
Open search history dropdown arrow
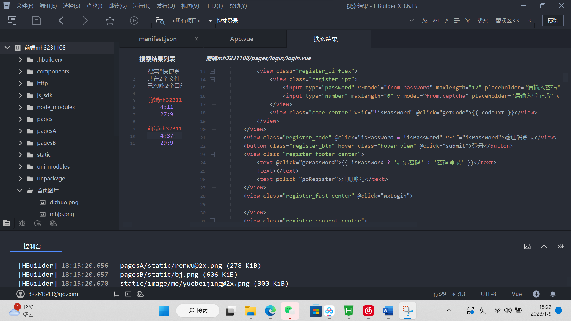[x=412, y=21]
